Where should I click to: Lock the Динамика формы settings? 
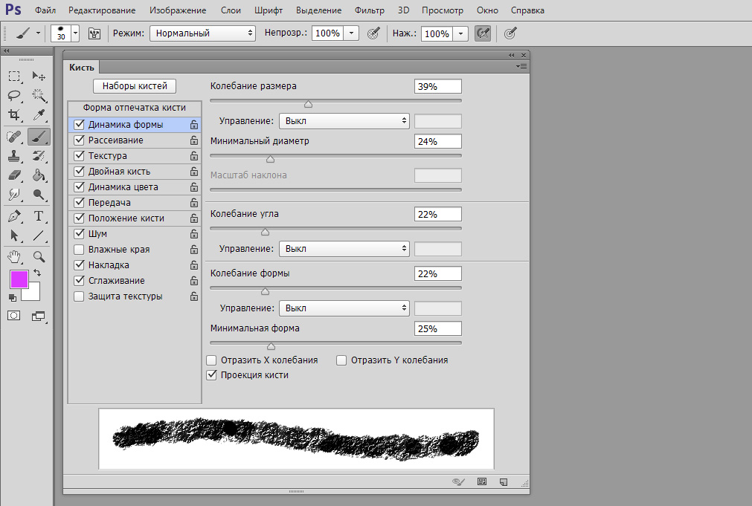click(x=193, y=125)
